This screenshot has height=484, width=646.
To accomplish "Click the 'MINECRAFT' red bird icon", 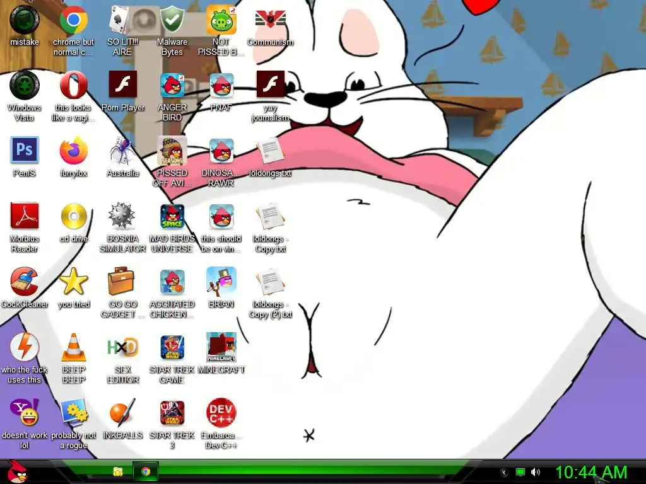I will tap(221, 347).
